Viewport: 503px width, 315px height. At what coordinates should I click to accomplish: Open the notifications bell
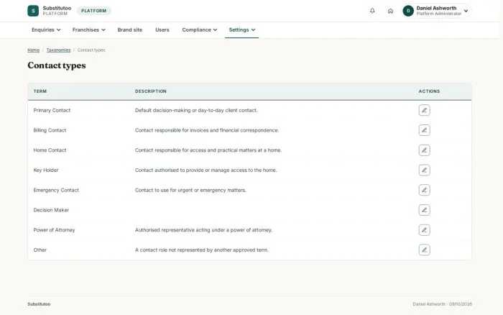pyautogui.click(x=372, y=11)
